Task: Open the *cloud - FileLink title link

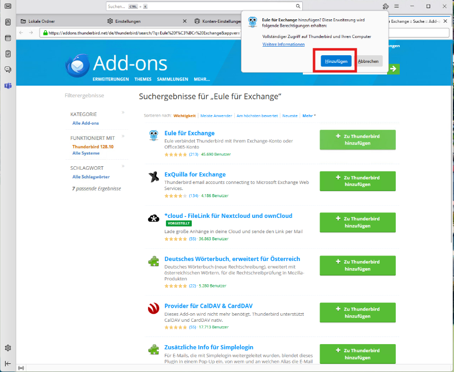Action: point(228,216)
